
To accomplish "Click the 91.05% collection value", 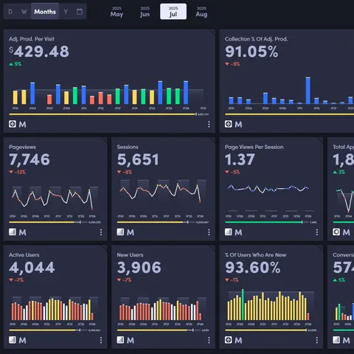I will (251, 52).
